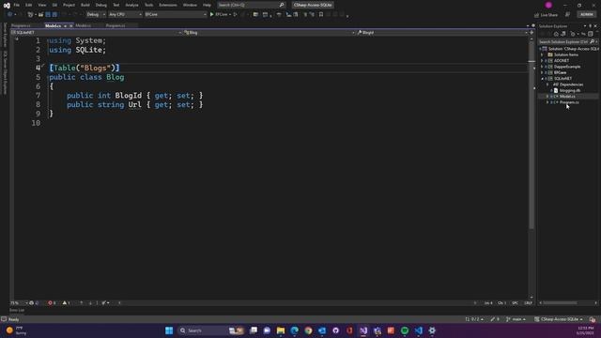
Task: Expand the Solution Items folder
Action: 542,54
